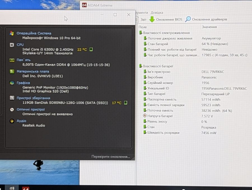Screen dimensions: 252x190
Task: Click the green CPU temperature indicator square
Action: pos(91,49)
